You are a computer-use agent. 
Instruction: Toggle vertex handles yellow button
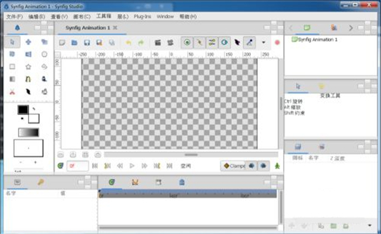[199, 42]
